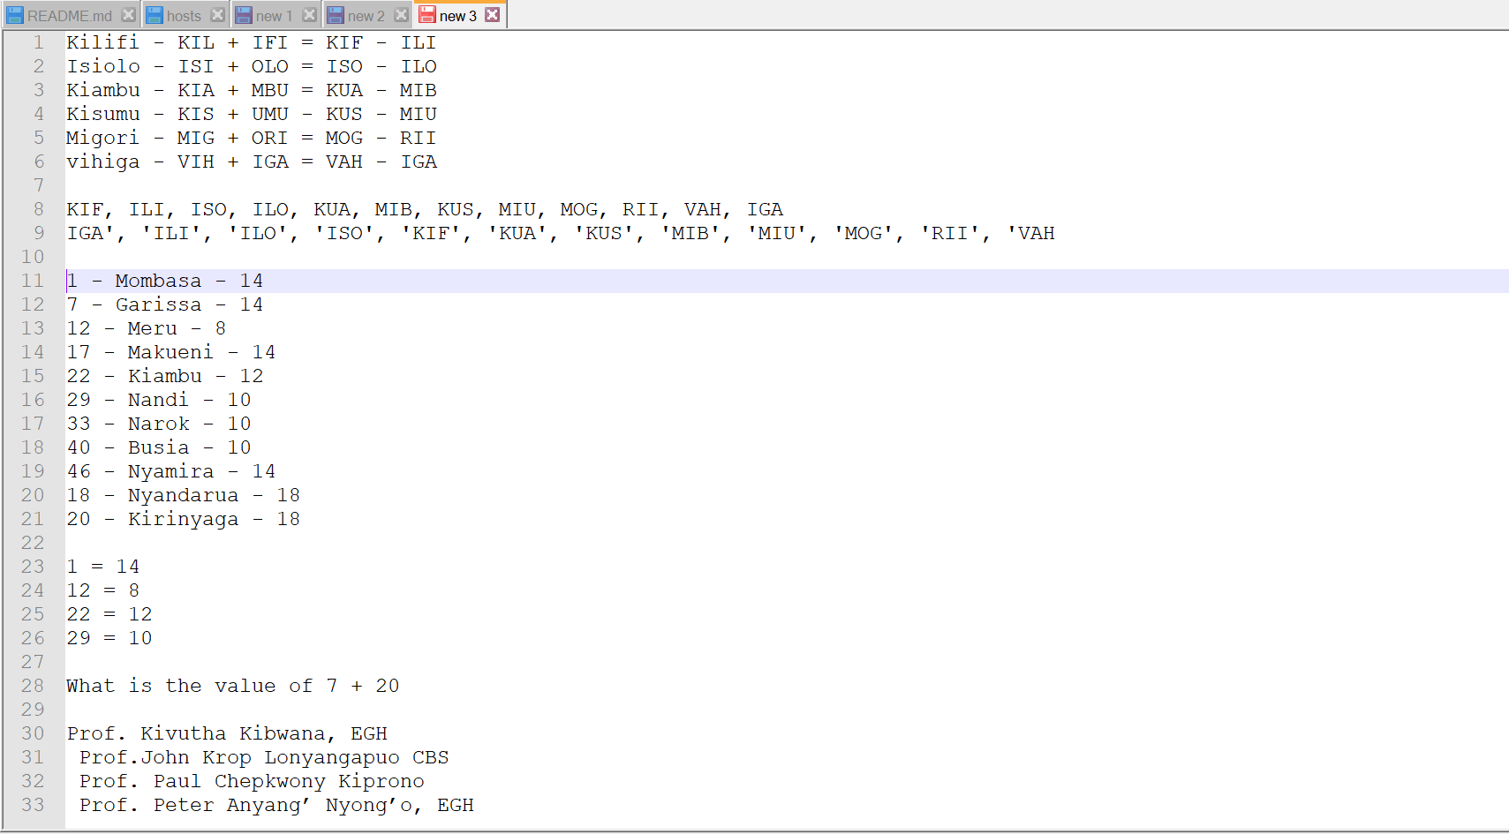The height and width of the screenshot is (834, 1509).
Task: Click the red unsaved disk icon on new 3
Action: point(427,15)
